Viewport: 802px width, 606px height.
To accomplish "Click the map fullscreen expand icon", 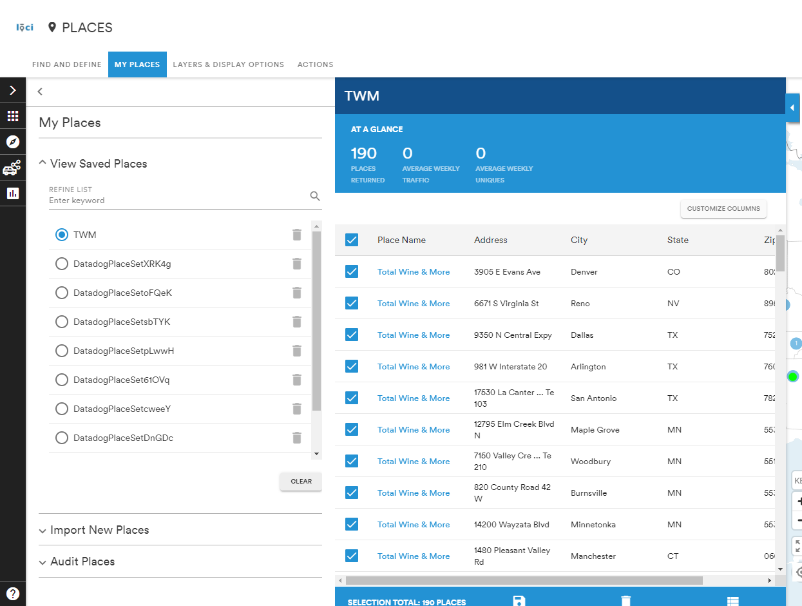I will 798,546.
